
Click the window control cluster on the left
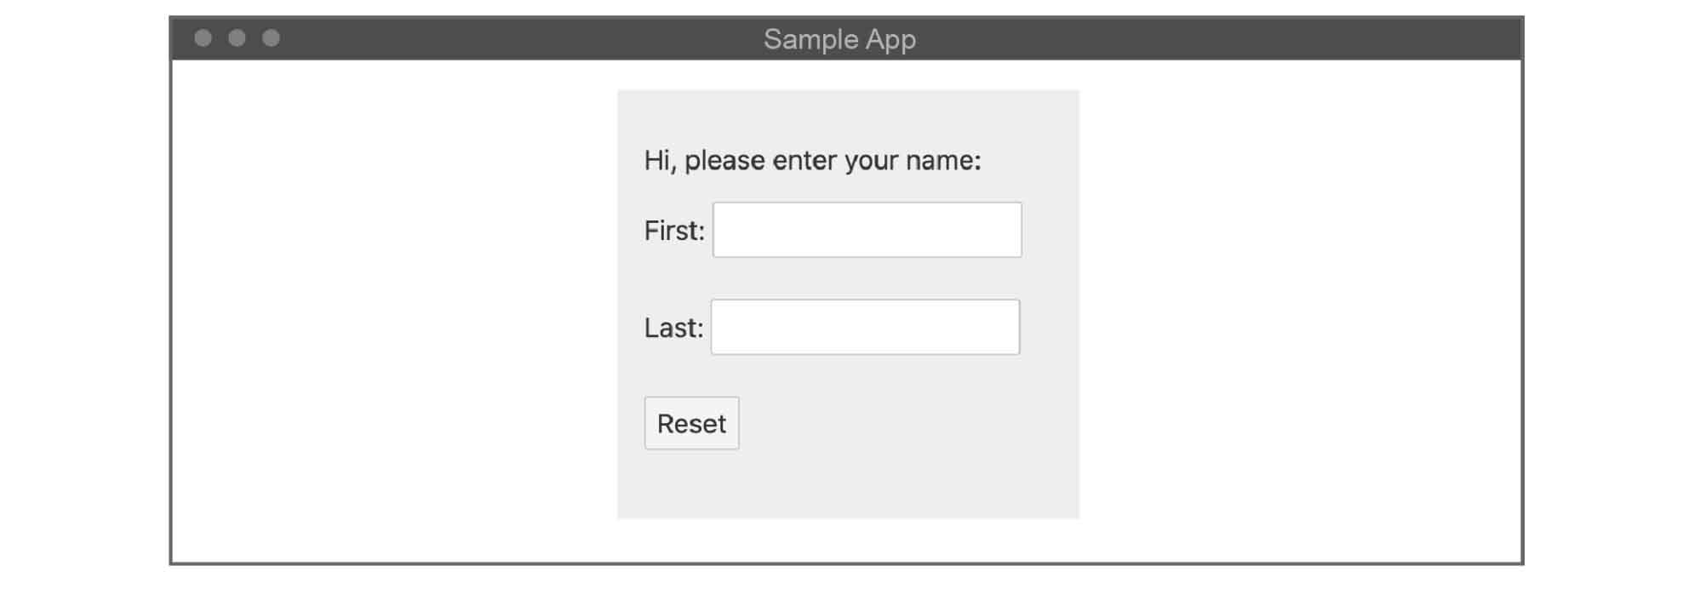point(238,37)
